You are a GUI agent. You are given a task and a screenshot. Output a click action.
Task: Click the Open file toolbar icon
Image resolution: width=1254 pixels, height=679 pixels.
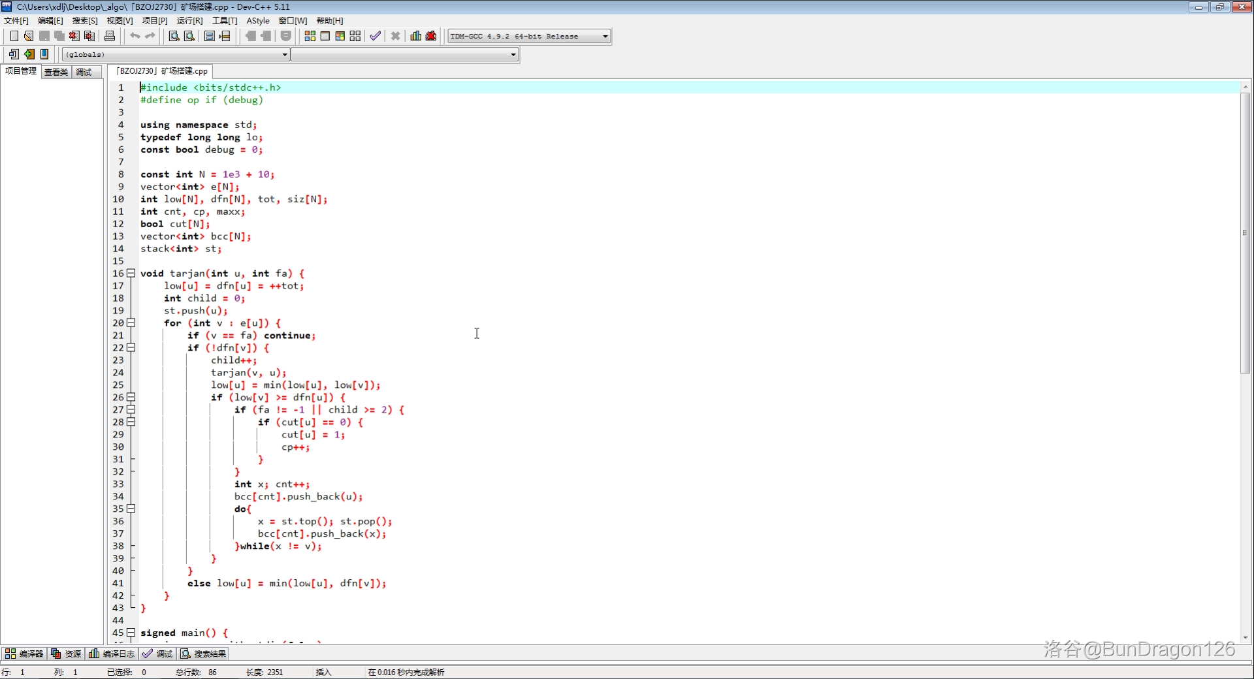(x=29, y=36)
